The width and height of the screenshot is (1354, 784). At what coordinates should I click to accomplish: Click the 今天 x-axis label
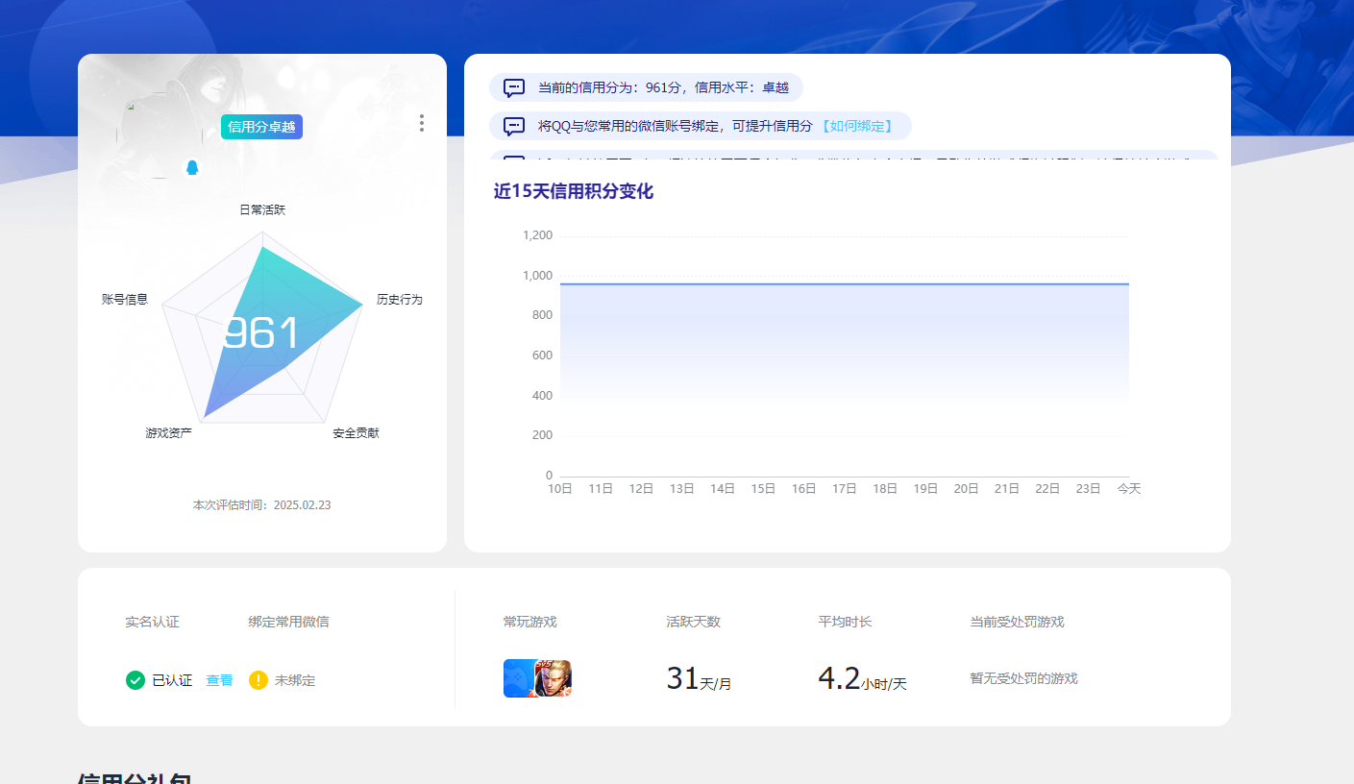coord(1129,489)
